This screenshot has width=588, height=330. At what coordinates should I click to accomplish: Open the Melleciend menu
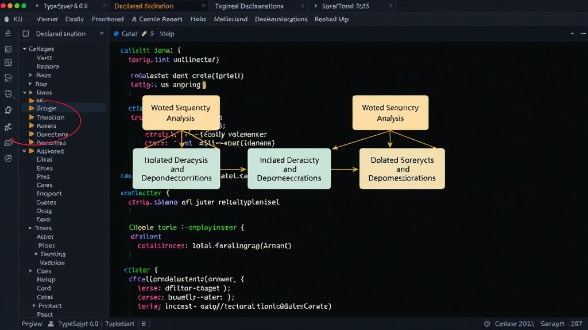pyautogui.click(x=231, y=19)
